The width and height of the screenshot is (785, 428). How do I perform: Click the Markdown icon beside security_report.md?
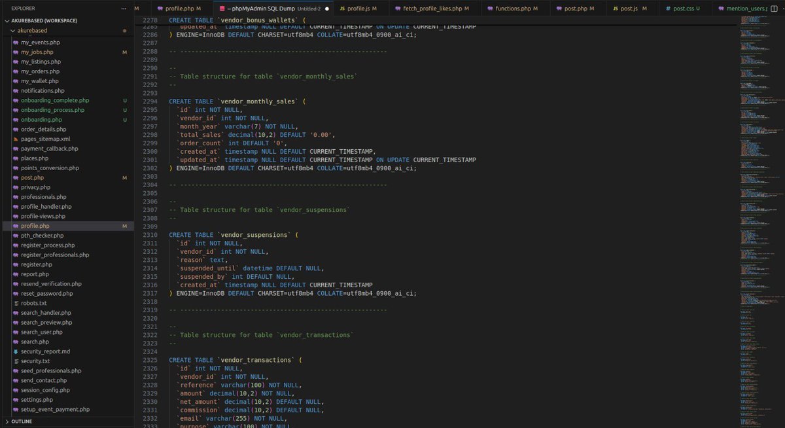point(16,351)
